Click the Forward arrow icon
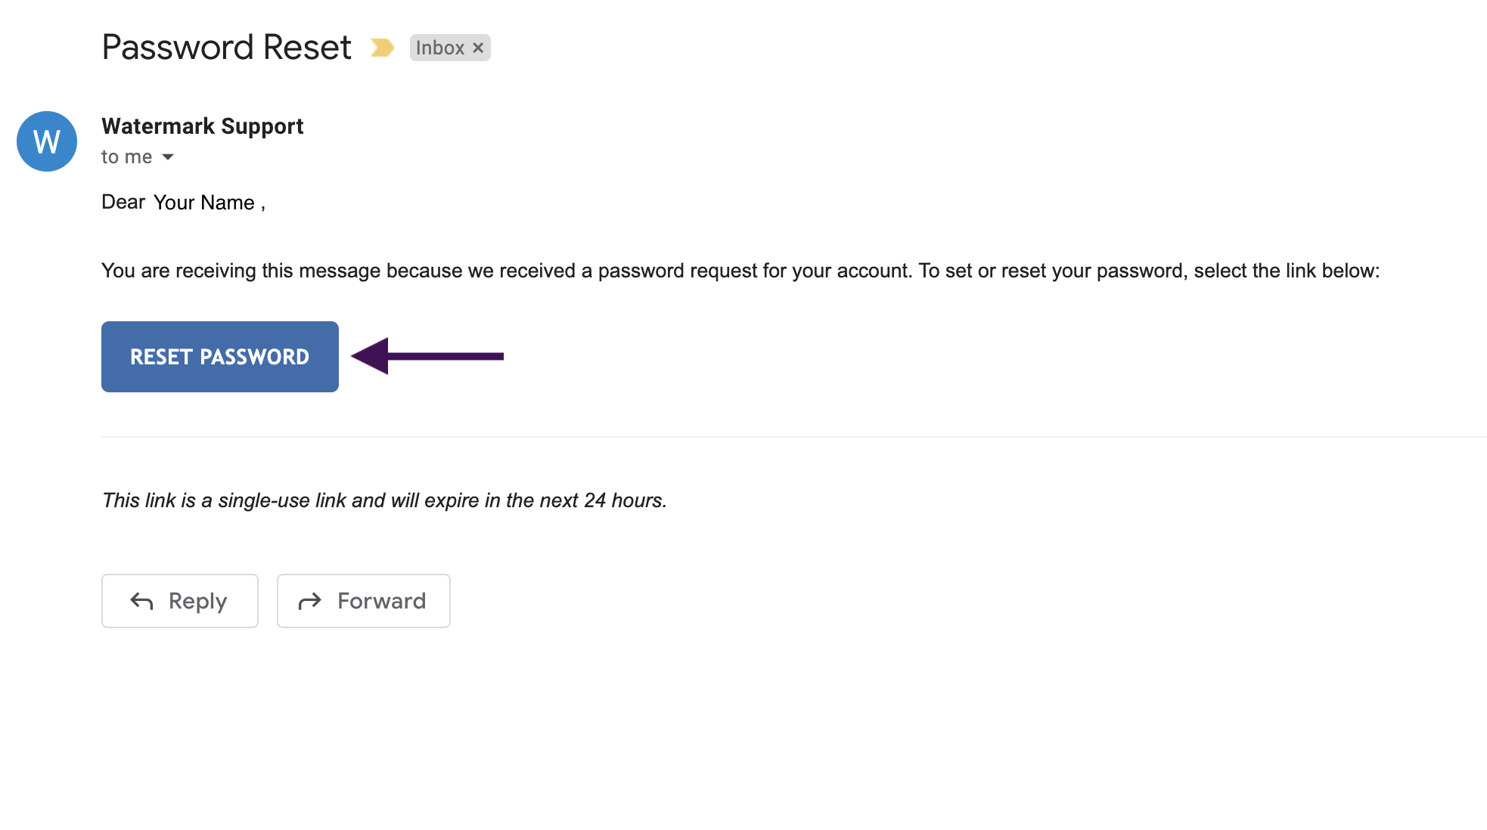Image resolution: width=1487 pixels, height=830 pixels. pyautogui.click(x=310, y=601)
